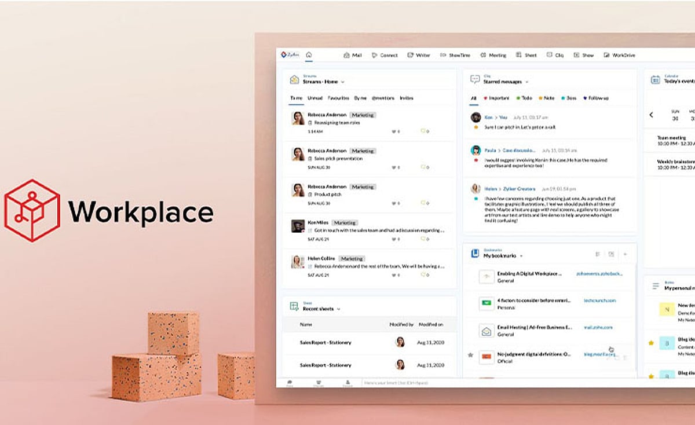Click Name column header in Recent sheets
The width and height of the screenshot is (695, 425).
[306, 325]
